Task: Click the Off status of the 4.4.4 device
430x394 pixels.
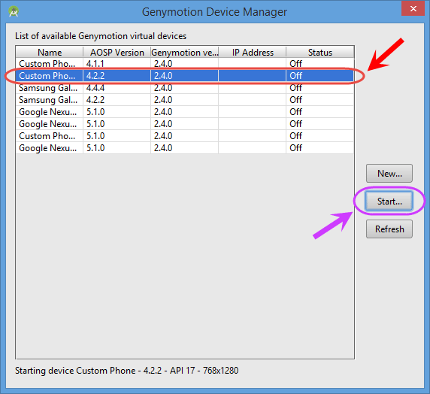Action: pyautogui.click(x=320, y=88)
